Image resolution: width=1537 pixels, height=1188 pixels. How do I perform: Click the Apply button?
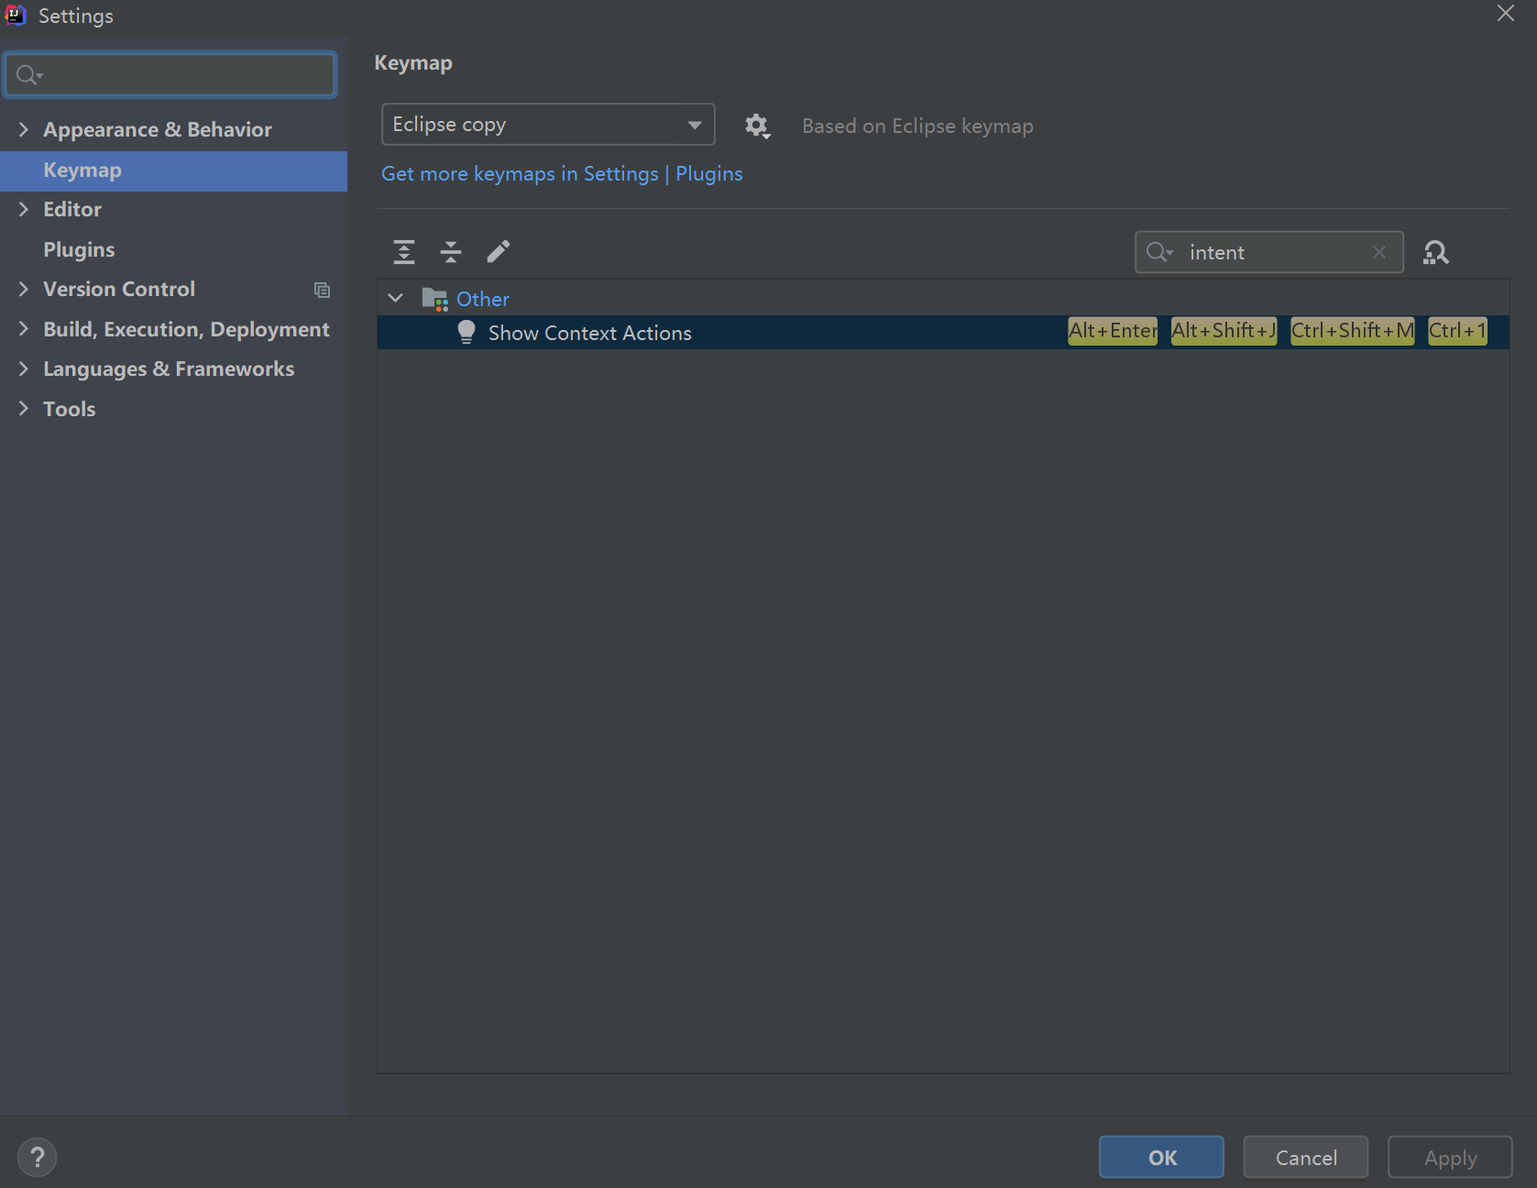click(1450, 1157)
